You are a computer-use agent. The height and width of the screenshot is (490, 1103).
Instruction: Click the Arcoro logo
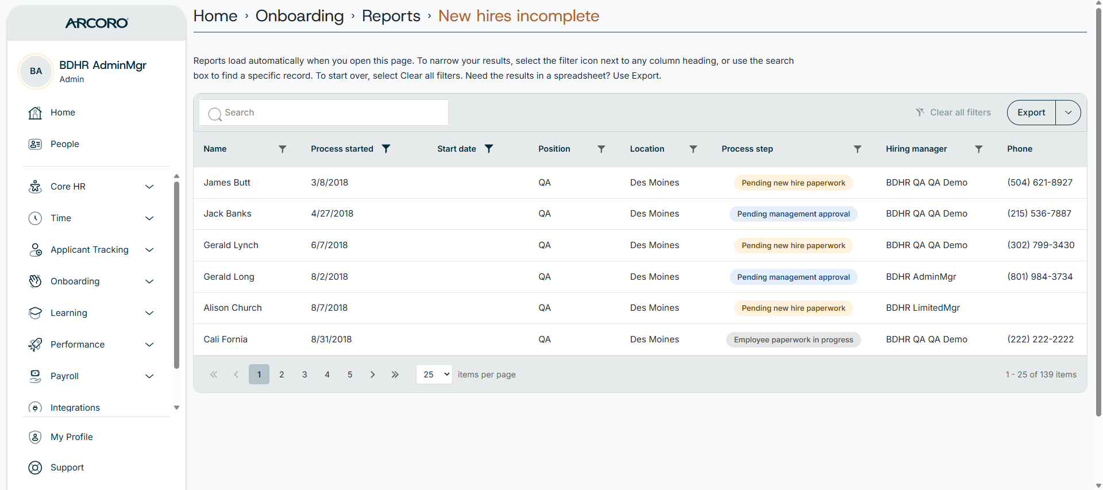[97, 23]
